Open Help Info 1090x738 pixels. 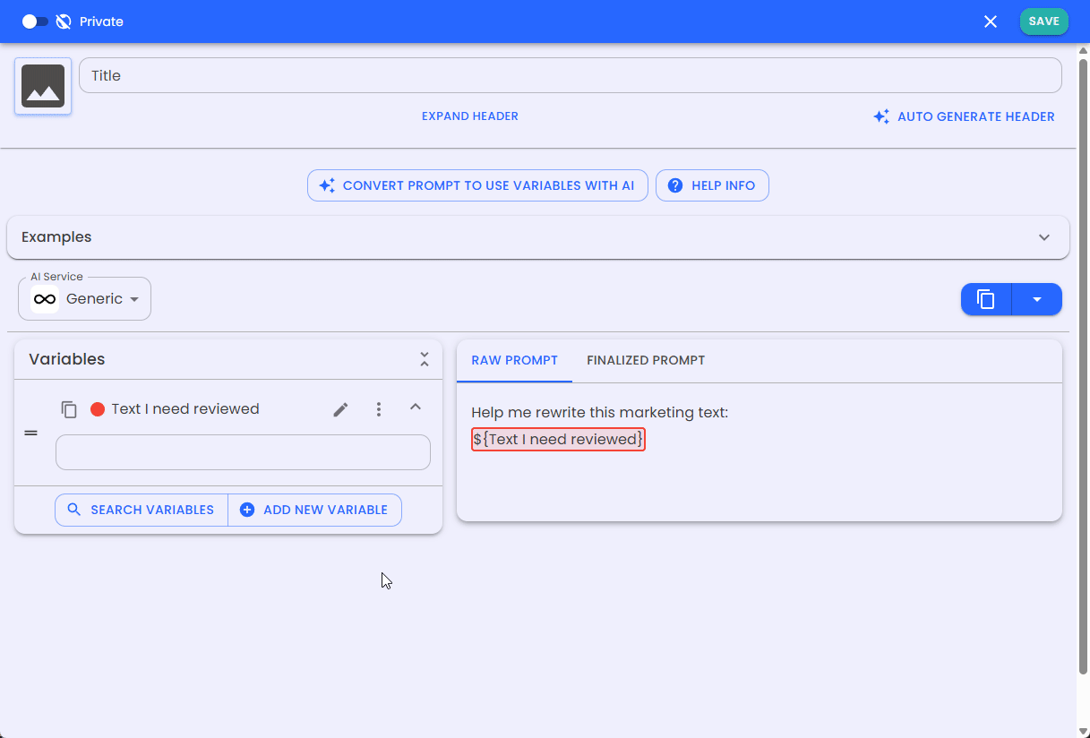(x=712, y=185)
